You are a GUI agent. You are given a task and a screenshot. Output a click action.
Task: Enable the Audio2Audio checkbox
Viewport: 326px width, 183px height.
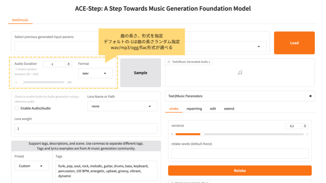pos(17,108)
